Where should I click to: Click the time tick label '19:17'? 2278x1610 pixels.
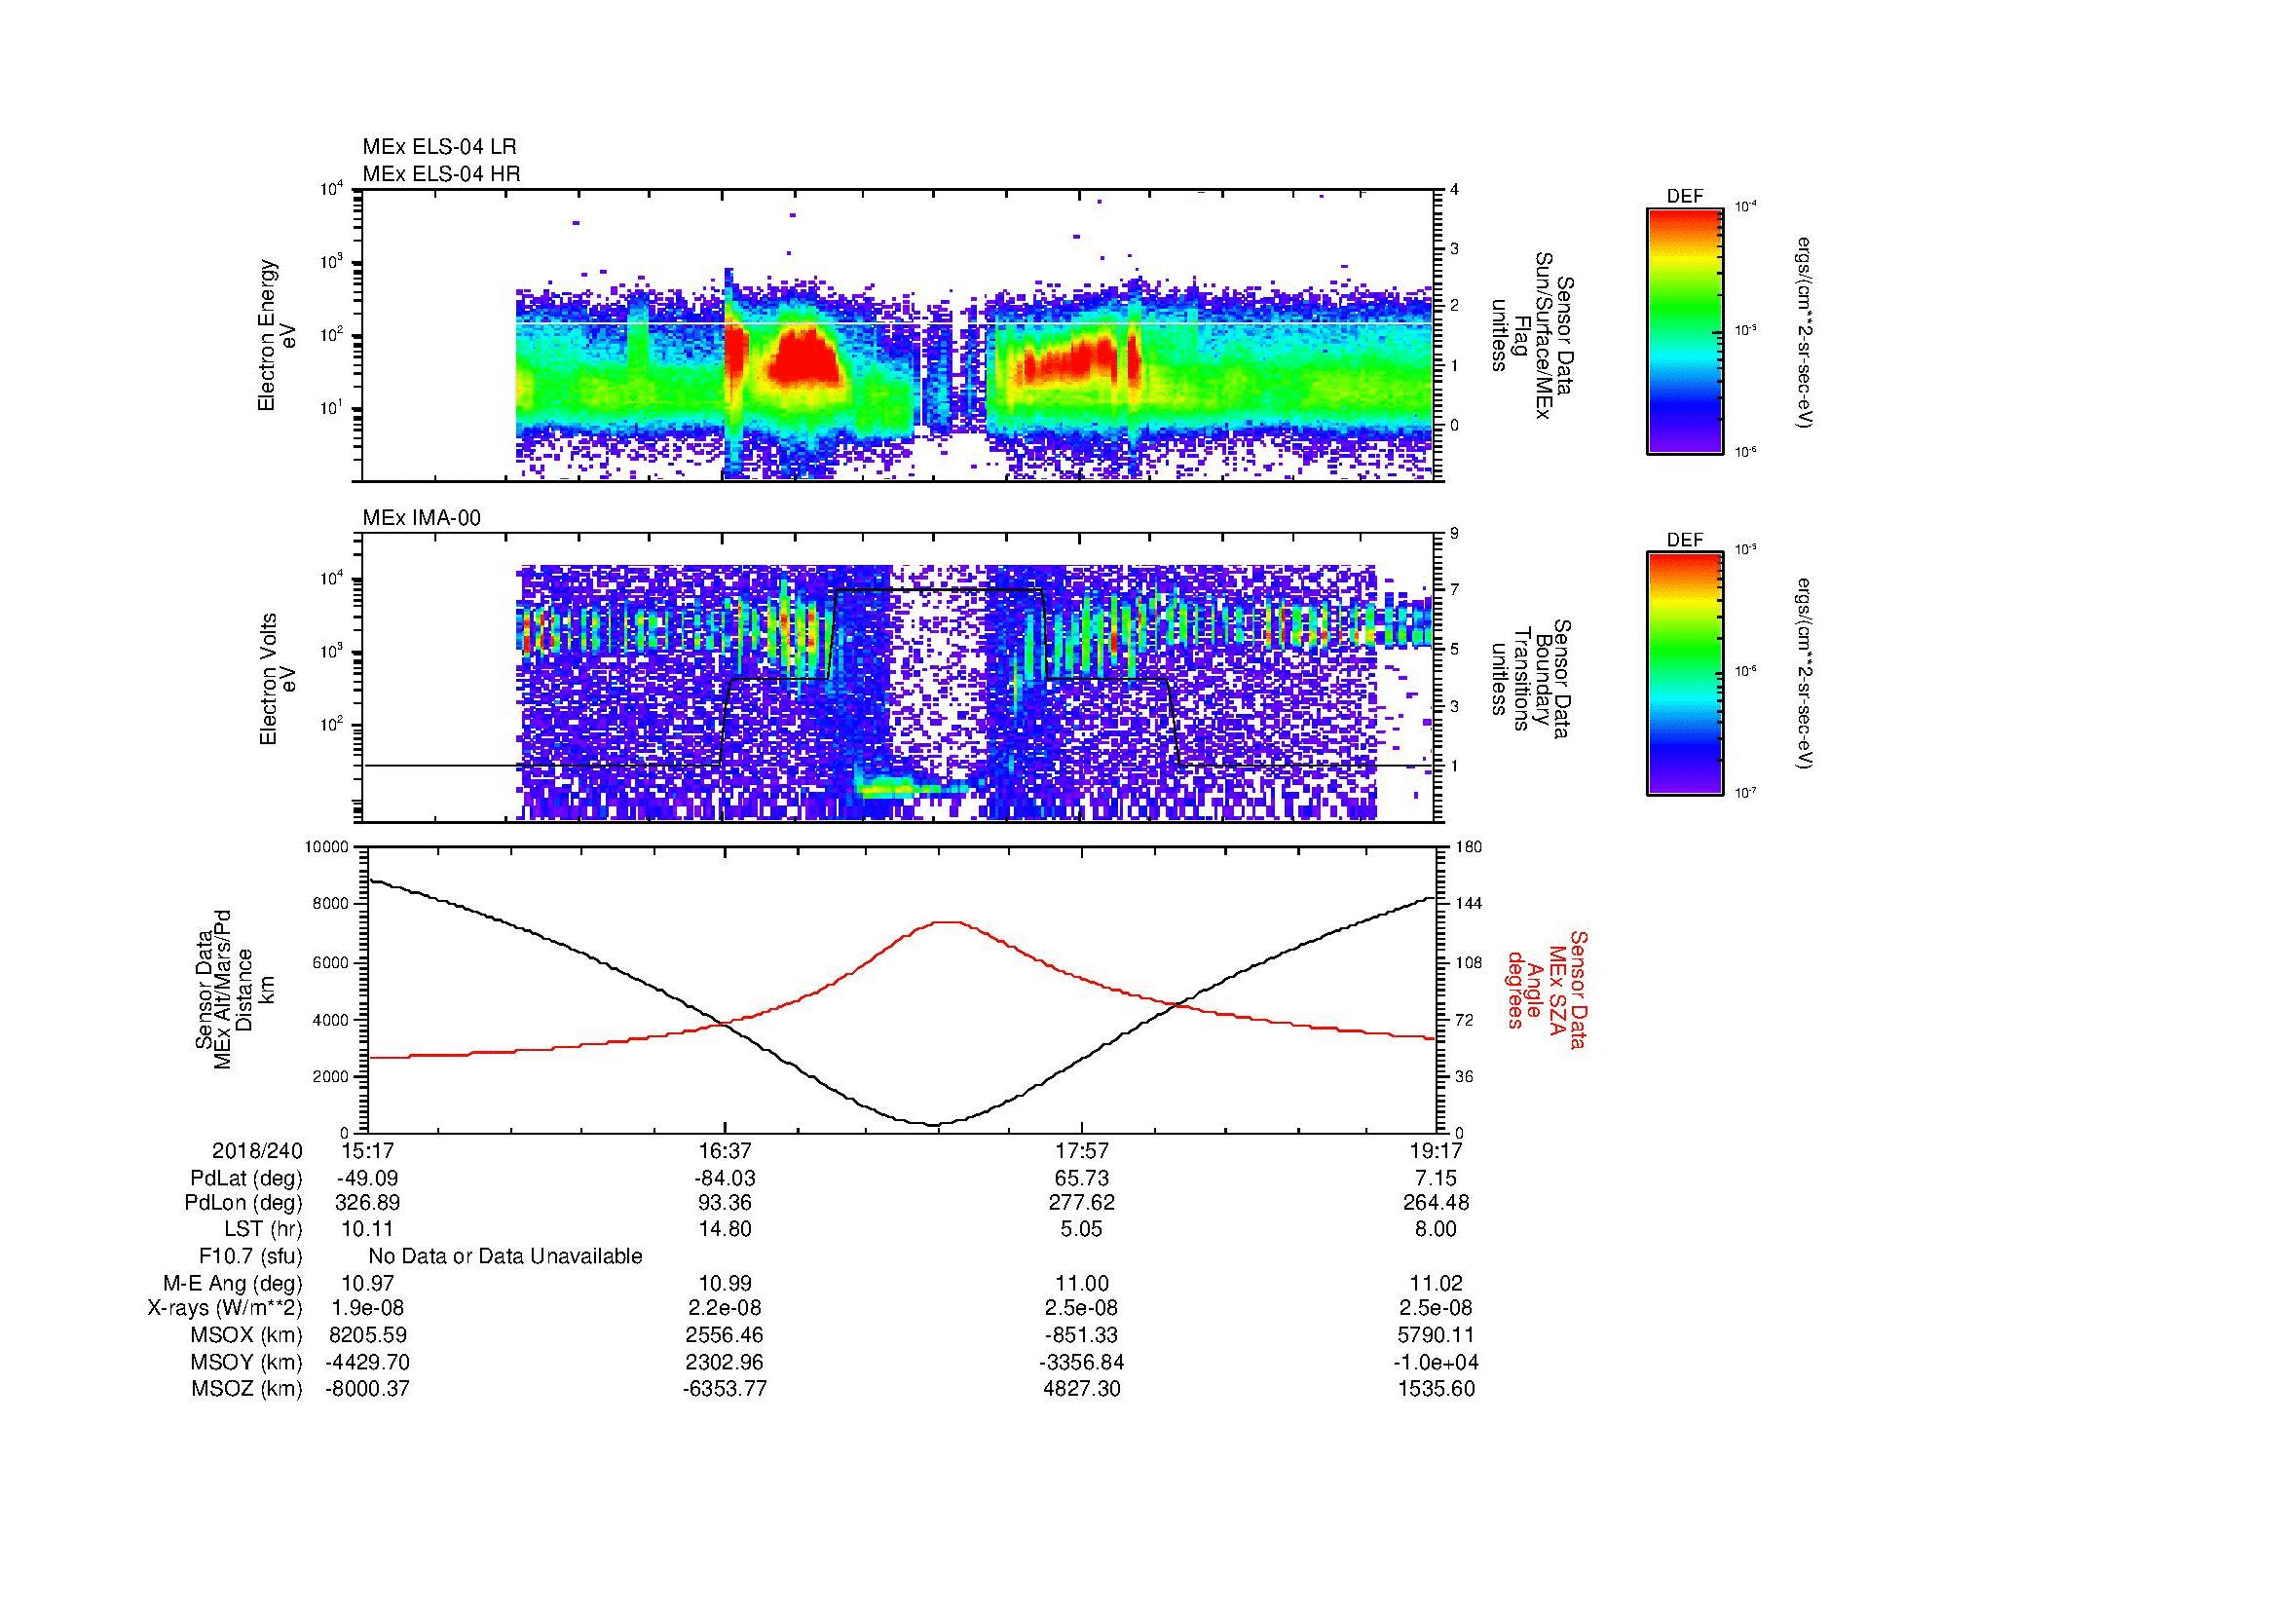coord(1436,1150)
